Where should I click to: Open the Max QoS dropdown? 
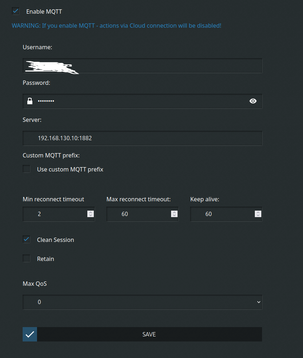coord(142,302)
